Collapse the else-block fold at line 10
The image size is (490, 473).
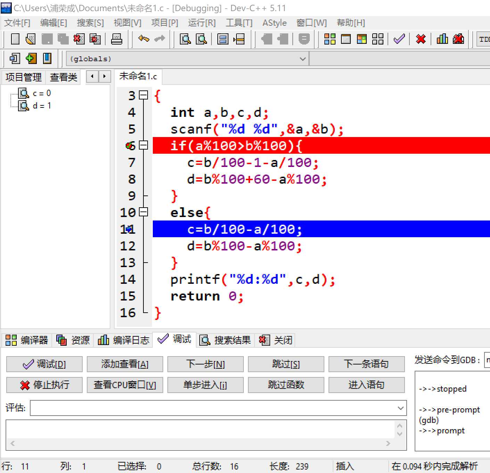(x=143, y=212)
